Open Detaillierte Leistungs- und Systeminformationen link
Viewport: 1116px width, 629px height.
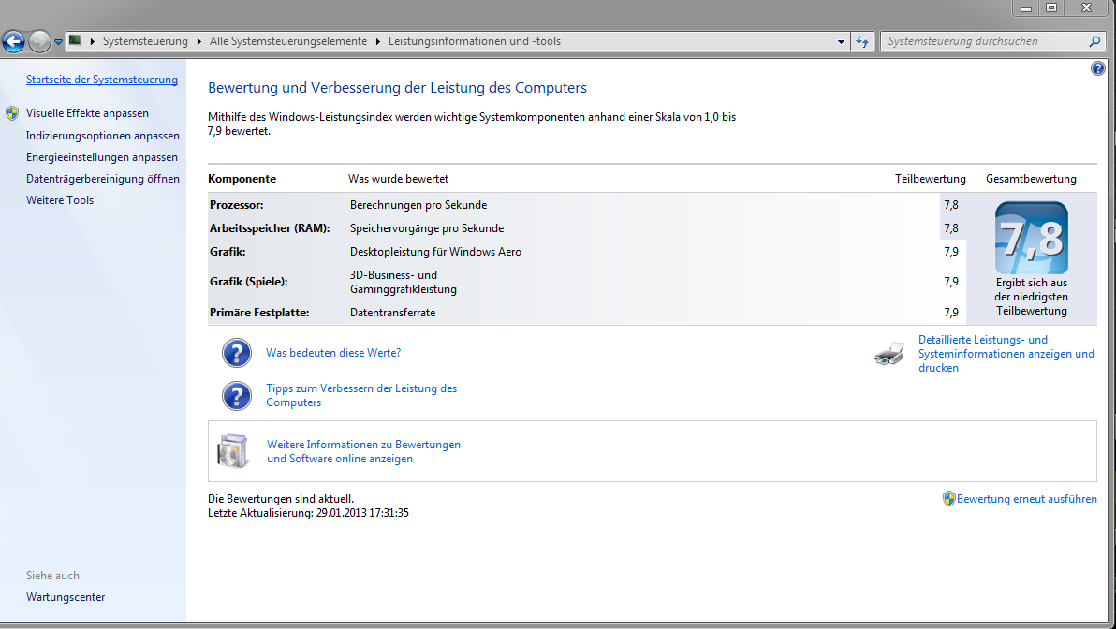coord(1006,354)
